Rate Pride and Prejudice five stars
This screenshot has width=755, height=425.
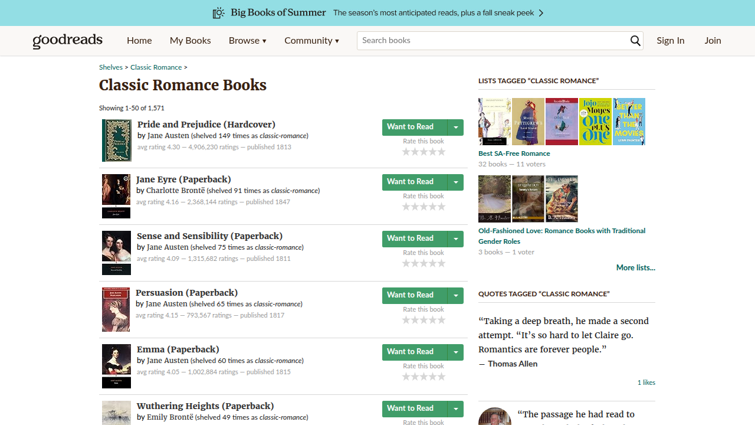441,152
